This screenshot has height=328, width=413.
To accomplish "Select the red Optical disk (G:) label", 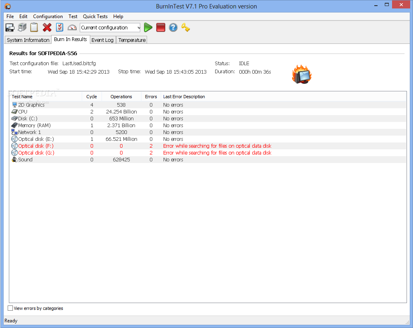I will pyautogui.click(x=36, y=153).
